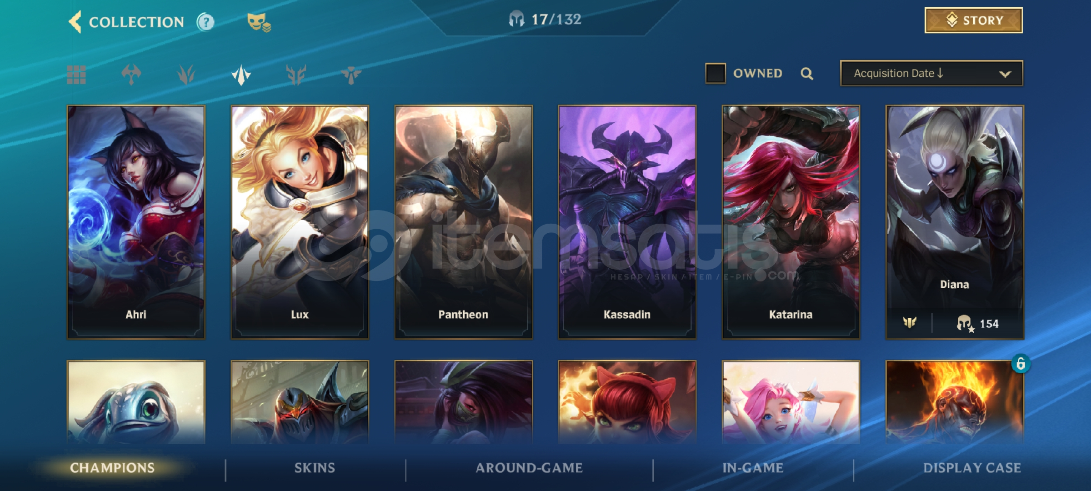Select the Ahri champion card

136,222
